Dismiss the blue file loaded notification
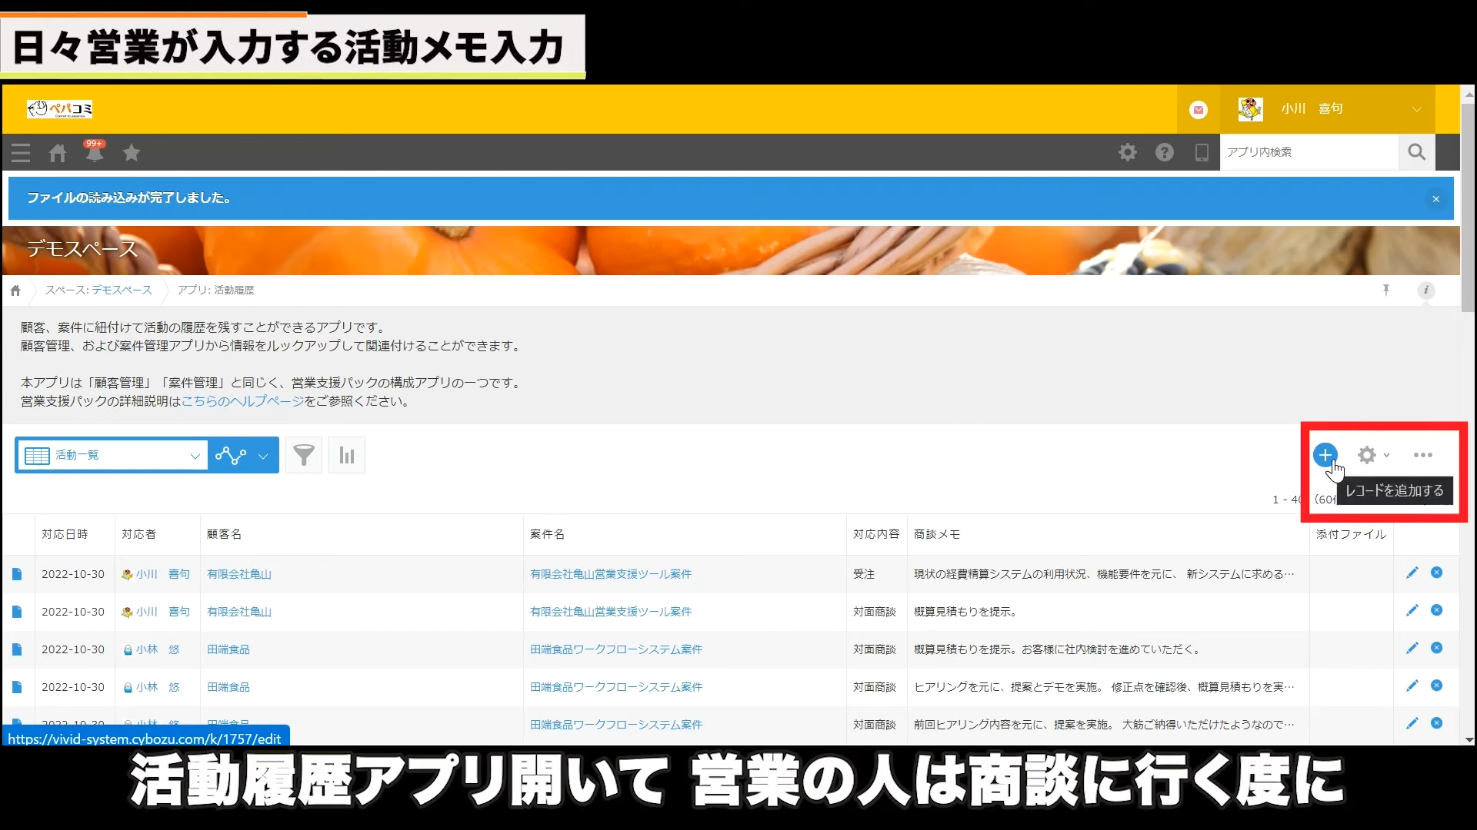 [x=1435, y=199]
